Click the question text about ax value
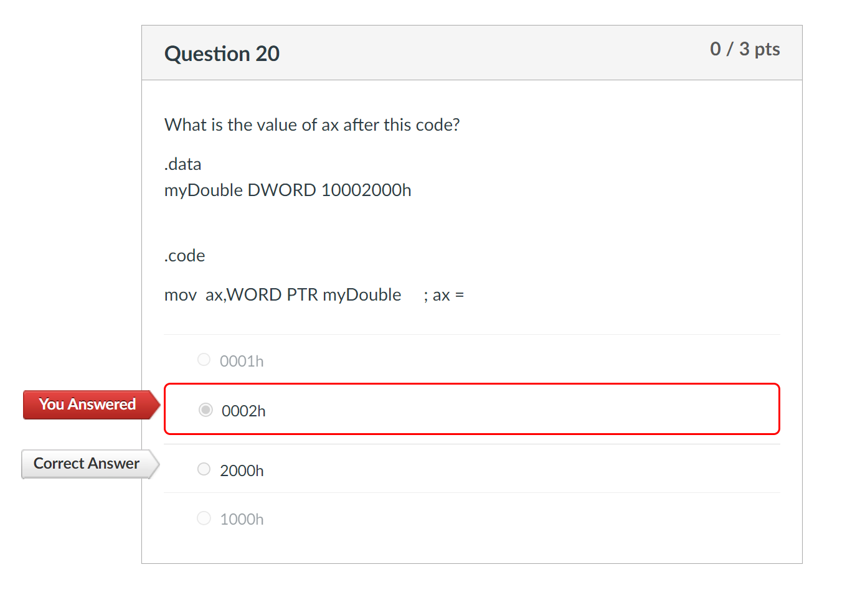The height and width of the screenshot is (590, 860). click(x=312, y=124)
